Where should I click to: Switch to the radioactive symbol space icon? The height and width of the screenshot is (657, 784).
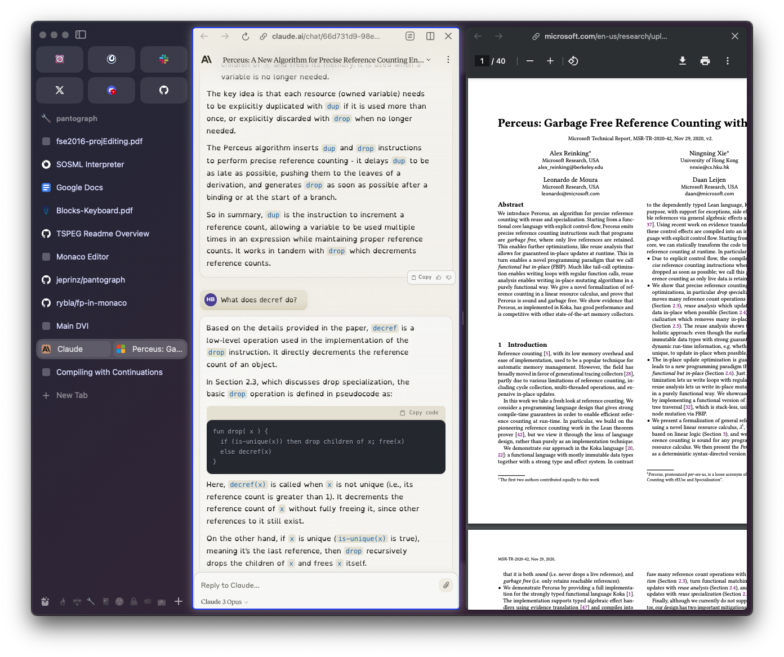pyautogui.click(x=119, y=601)
